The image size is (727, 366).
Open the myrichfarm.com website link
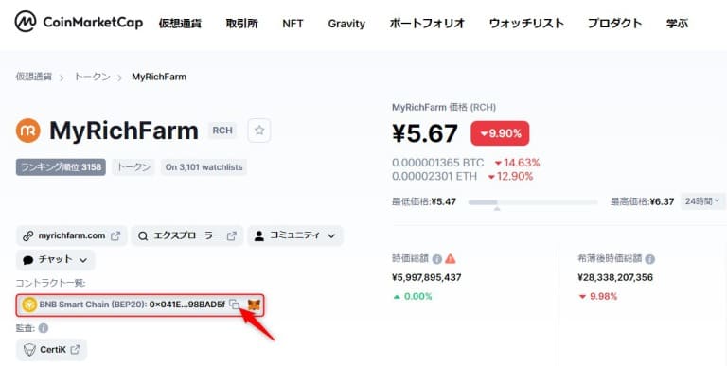[x=71, y=235]
